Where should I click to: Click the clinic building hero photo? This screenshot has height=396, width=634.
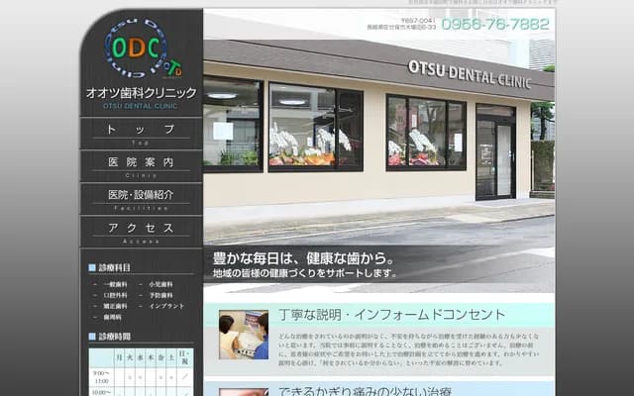click(x=378, y=139)
